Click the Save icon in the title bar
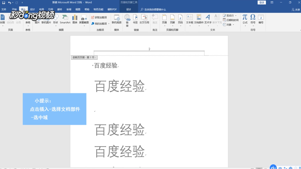 pyautogui.click(x=4, y=3)
